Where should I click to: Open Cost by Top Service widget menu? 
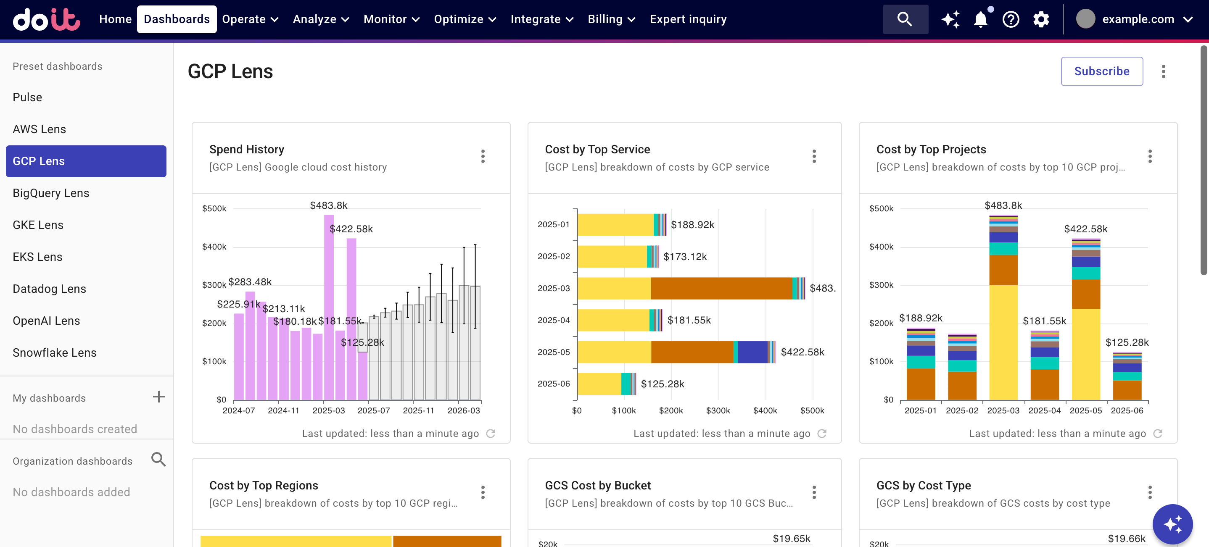point(814,156)
